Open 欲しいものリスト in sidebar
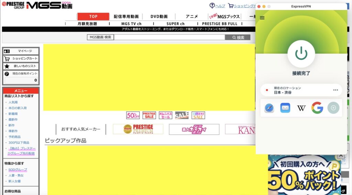This screenshot has height=195, width=352. [x=21, y=66]
